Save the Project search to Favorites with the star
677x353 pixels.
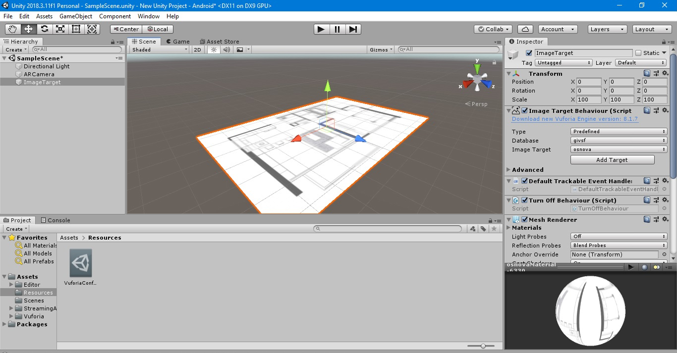click(494, 229)
